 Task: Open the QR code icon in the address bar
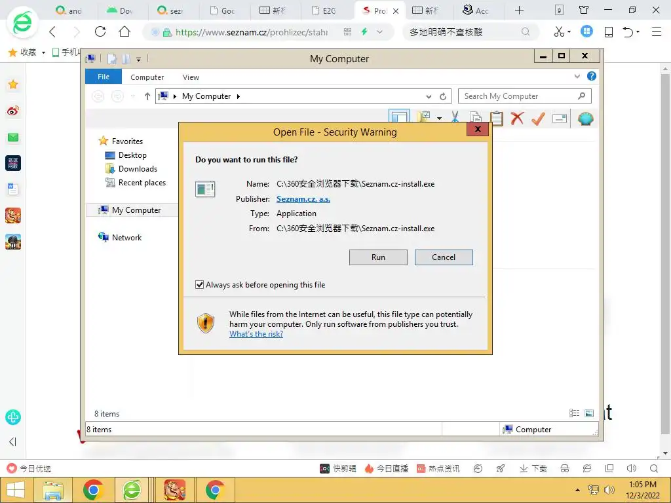[x=347, y=31]
